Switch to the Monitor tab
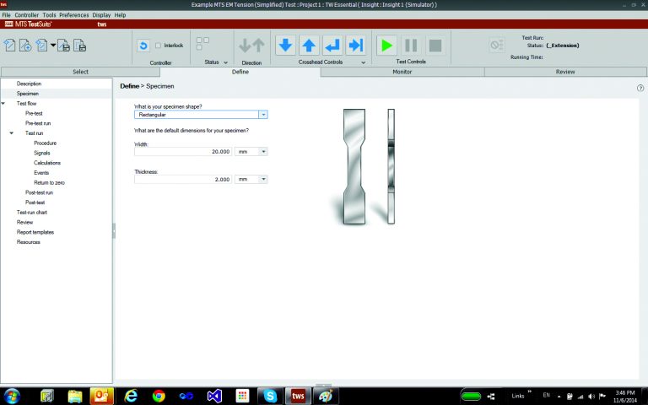Viewport: 648px width, 405px height. pyautogui.click(x=402, y=72)
